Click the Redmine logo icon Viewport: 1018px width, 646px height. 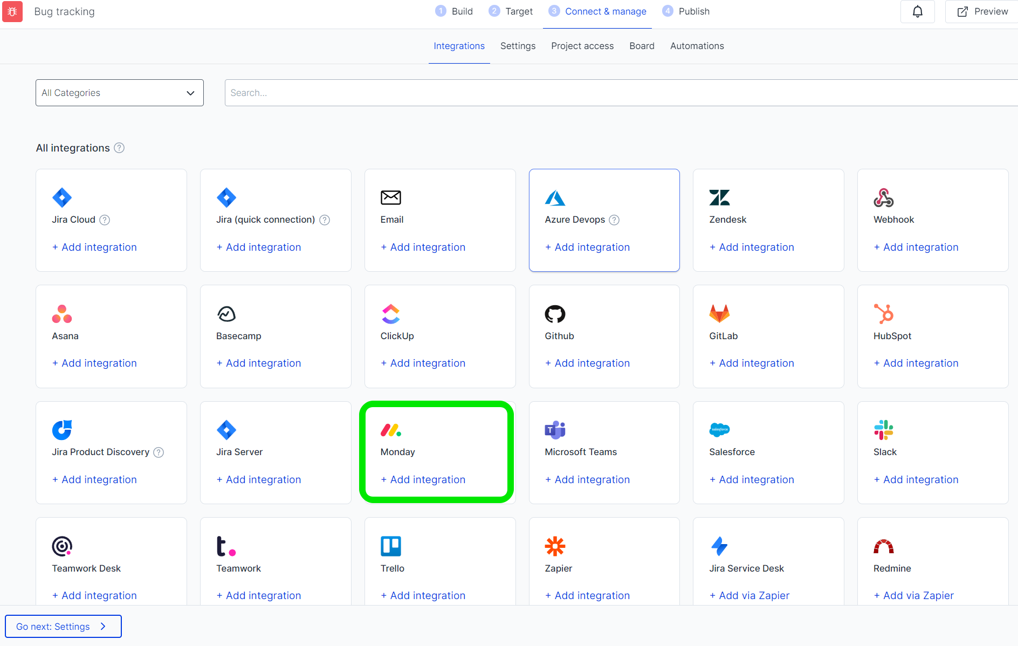[x=884, y=547]
